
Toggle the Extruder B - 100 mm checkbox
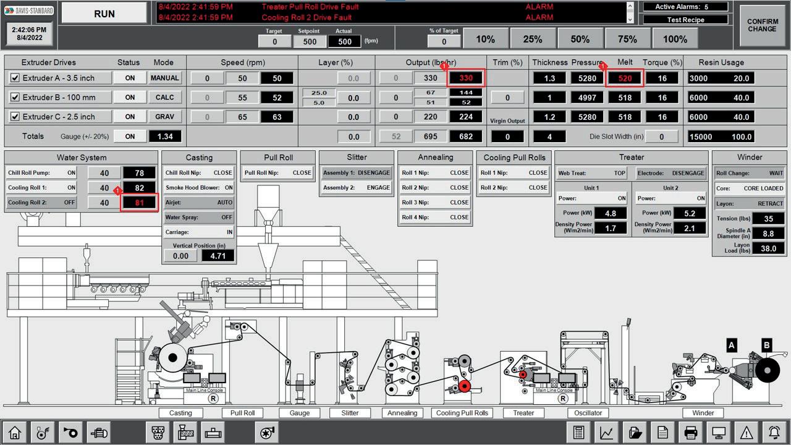click(15, 97)
